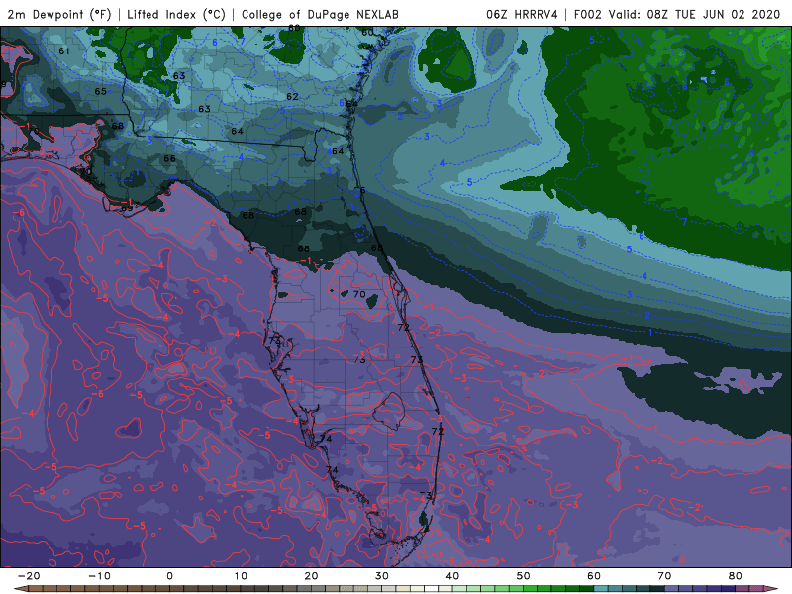This screenshot has height=594, width=792.
Task: Click the 0 value on the color scale
Action: coord(169,576)
